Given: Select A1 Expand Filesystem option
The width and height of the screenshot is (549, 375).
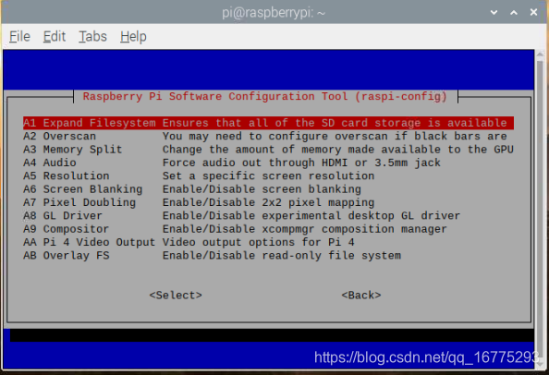Looking at the screenshot, I should 268,123.
